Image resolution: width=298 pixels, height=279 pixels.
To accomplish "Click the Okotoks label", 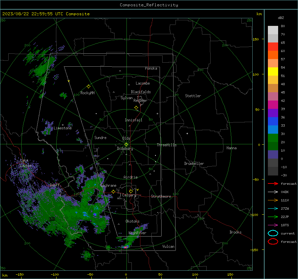I will point(132,221).
